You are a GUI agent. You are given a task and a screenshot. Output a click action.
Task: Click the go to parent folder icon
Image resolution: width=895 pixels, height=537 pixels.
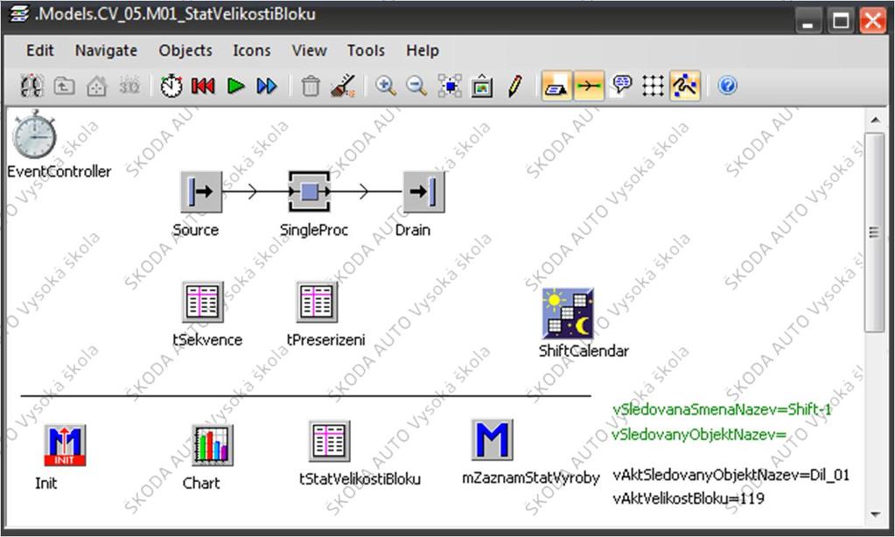[x=64, y=87]
